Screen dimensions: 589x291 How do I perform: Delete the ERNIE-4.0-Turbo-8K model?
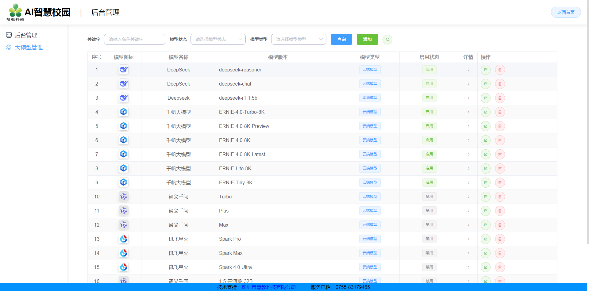pos(500,112)
